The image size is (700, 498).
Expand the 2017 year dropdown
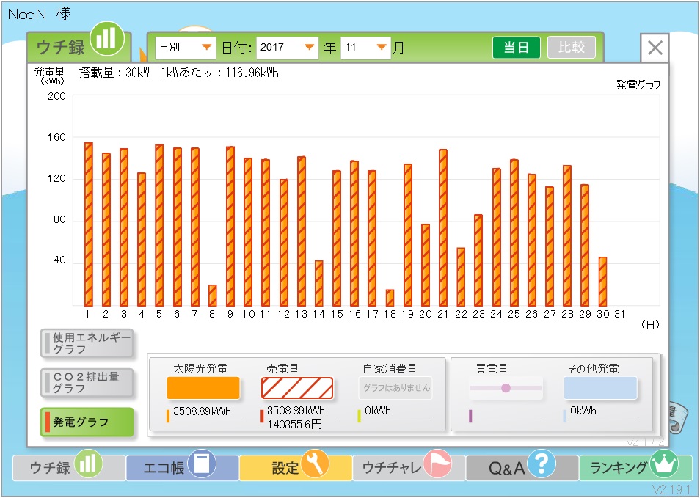(287, 47)
